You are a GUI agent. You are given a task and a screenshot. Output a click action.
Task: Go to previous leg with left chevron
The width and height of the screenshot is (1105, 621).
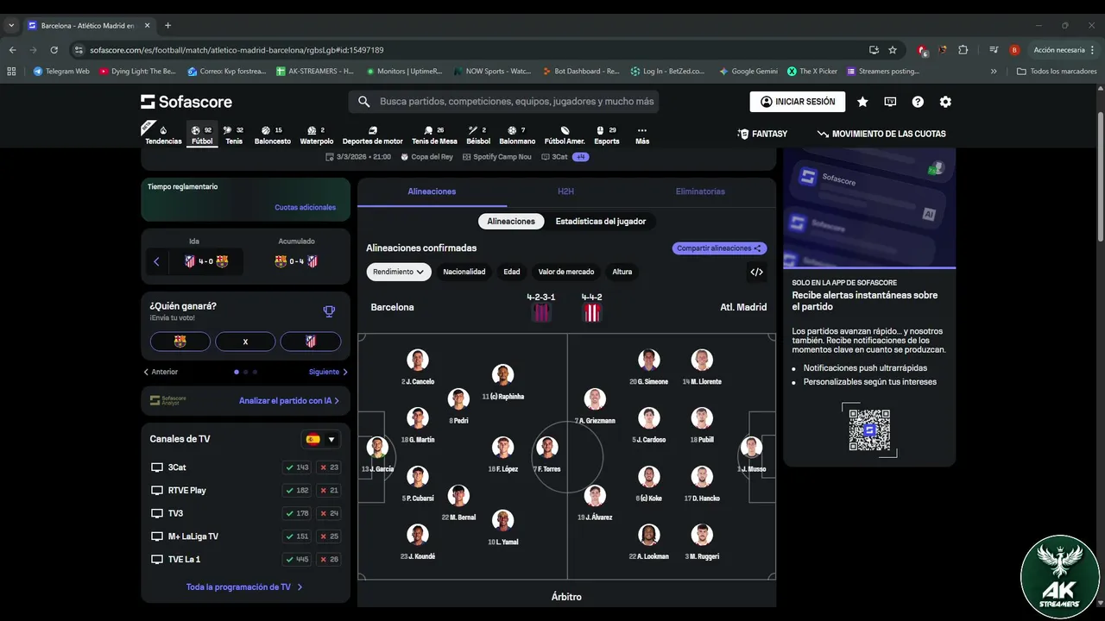point(156,261)
